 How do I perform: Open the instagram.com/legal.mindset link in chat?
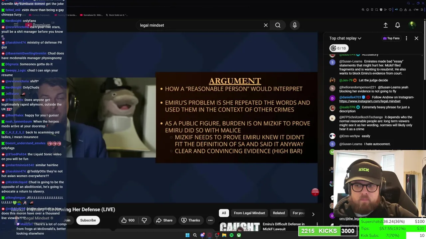tap(370, 101)
